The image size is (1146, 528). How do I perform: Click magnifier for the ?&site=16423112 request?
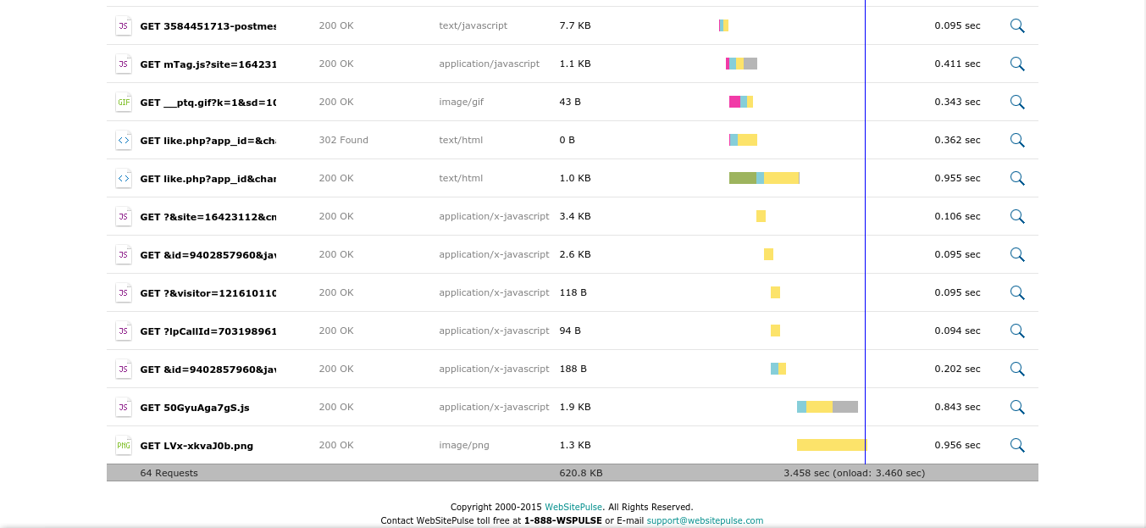(1017, 216)
